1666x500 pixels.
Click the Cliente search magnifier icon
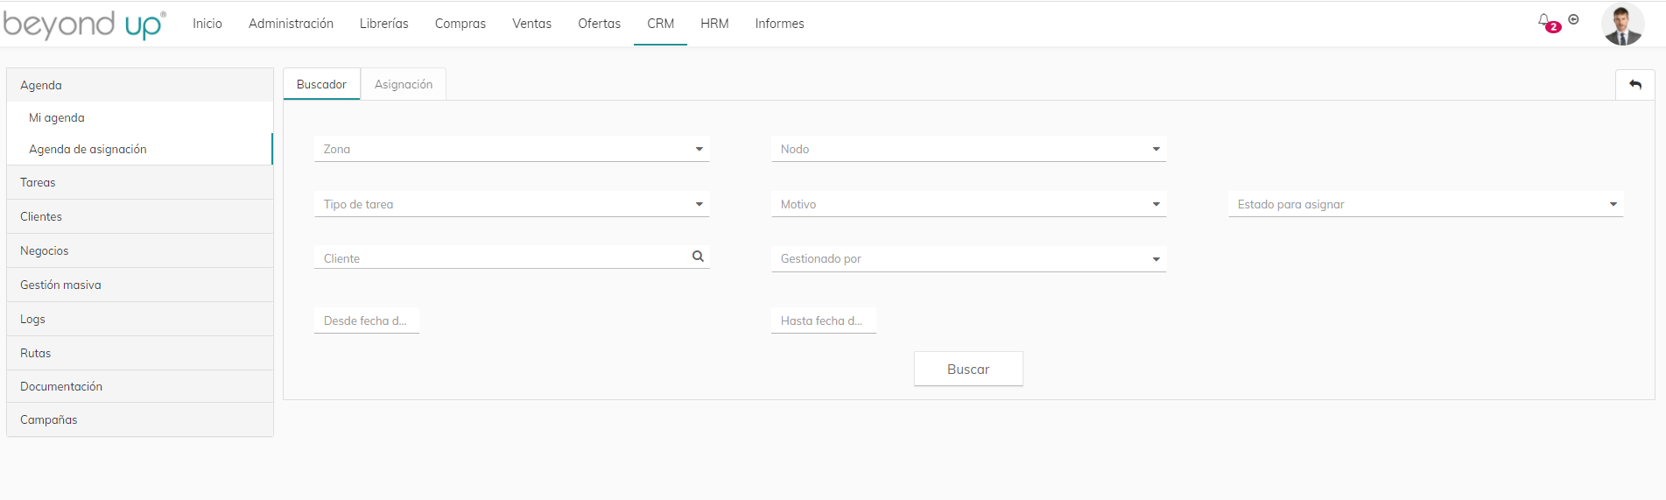pos(698,257)
